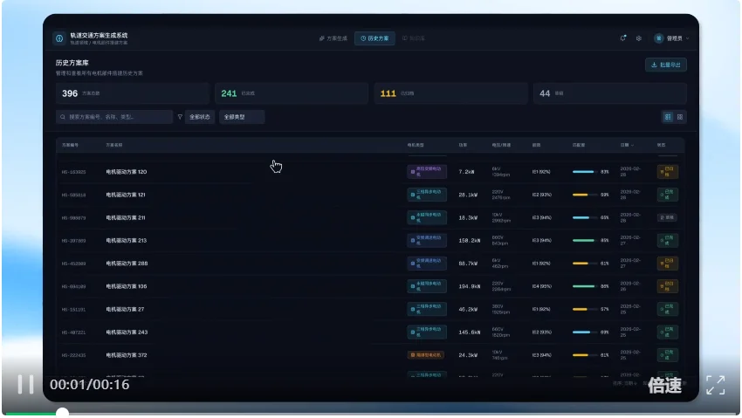Open settings via gear icon

(639, 38)
